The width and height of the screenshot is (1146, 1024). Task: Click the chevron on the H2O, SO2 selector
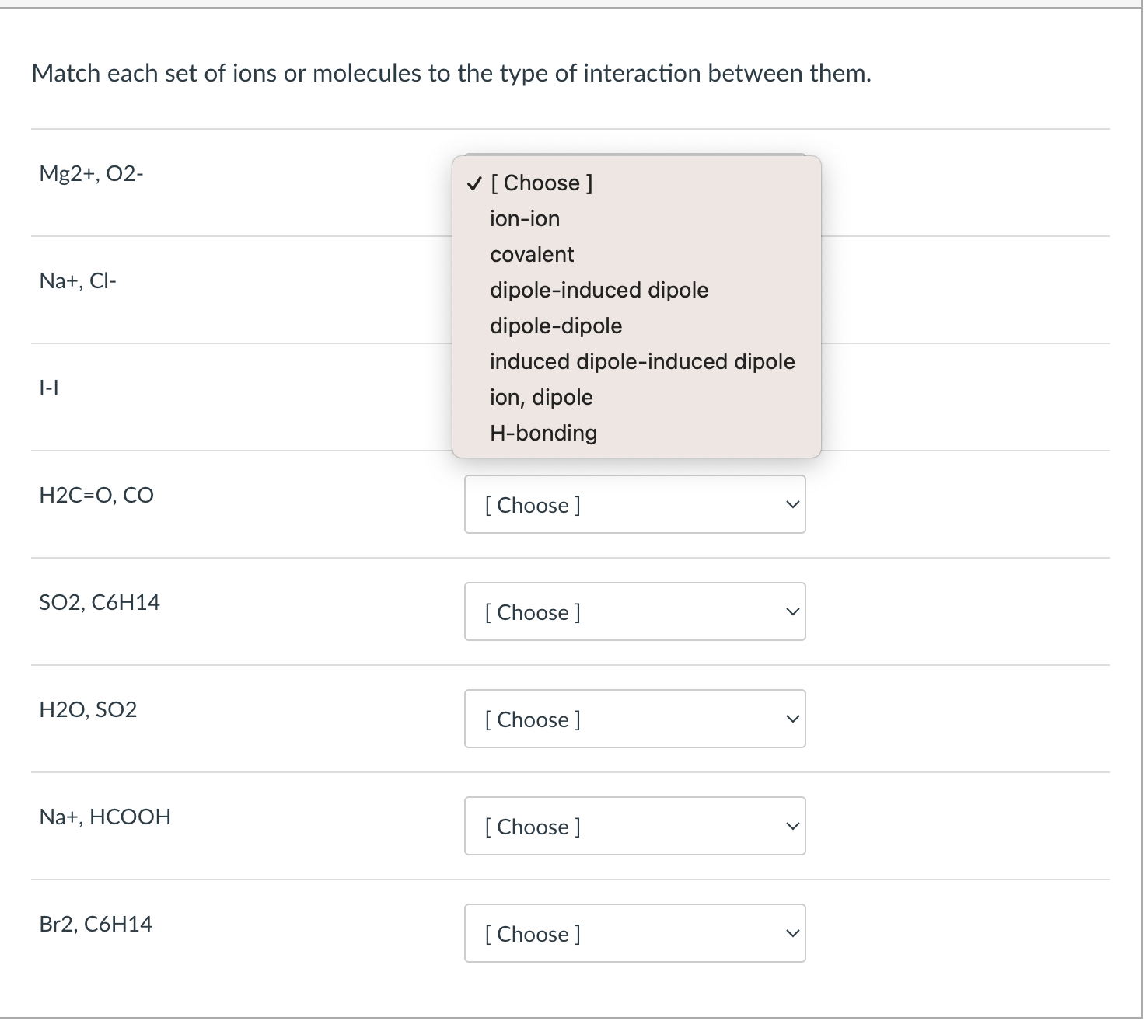coord(792,719)
